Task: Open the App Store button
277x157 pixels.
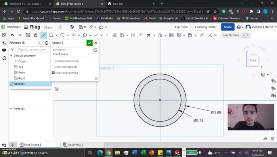Action: 181,27
